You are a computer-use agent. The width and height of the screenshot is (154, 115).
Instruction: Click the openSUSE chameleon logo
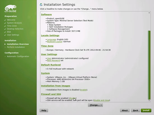pos(10,9)
